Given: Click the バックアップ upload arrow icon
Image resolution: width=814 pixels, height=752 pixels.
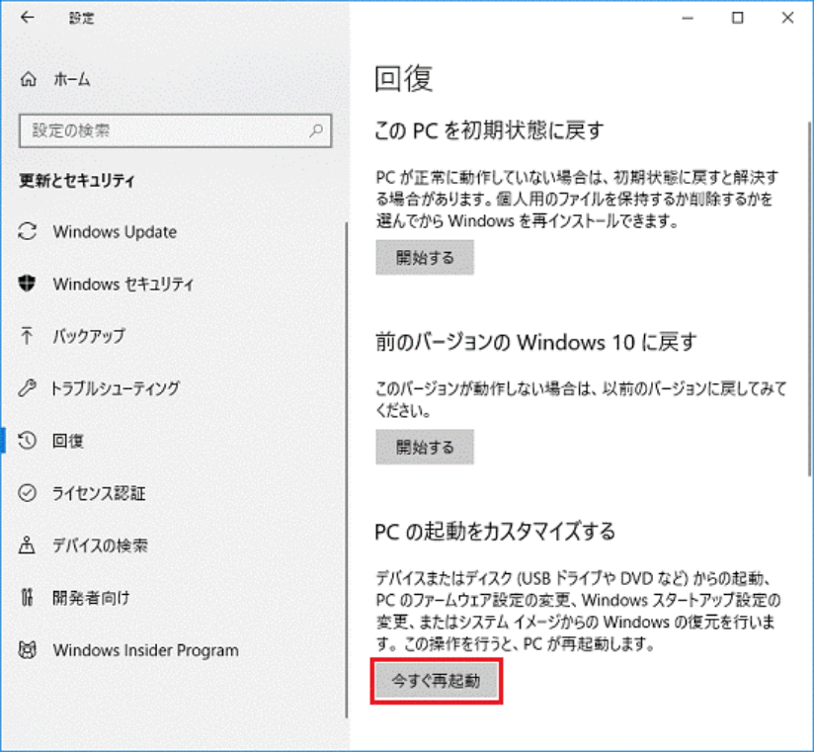Looking at the screenshot, I should [x=27, y=336].
